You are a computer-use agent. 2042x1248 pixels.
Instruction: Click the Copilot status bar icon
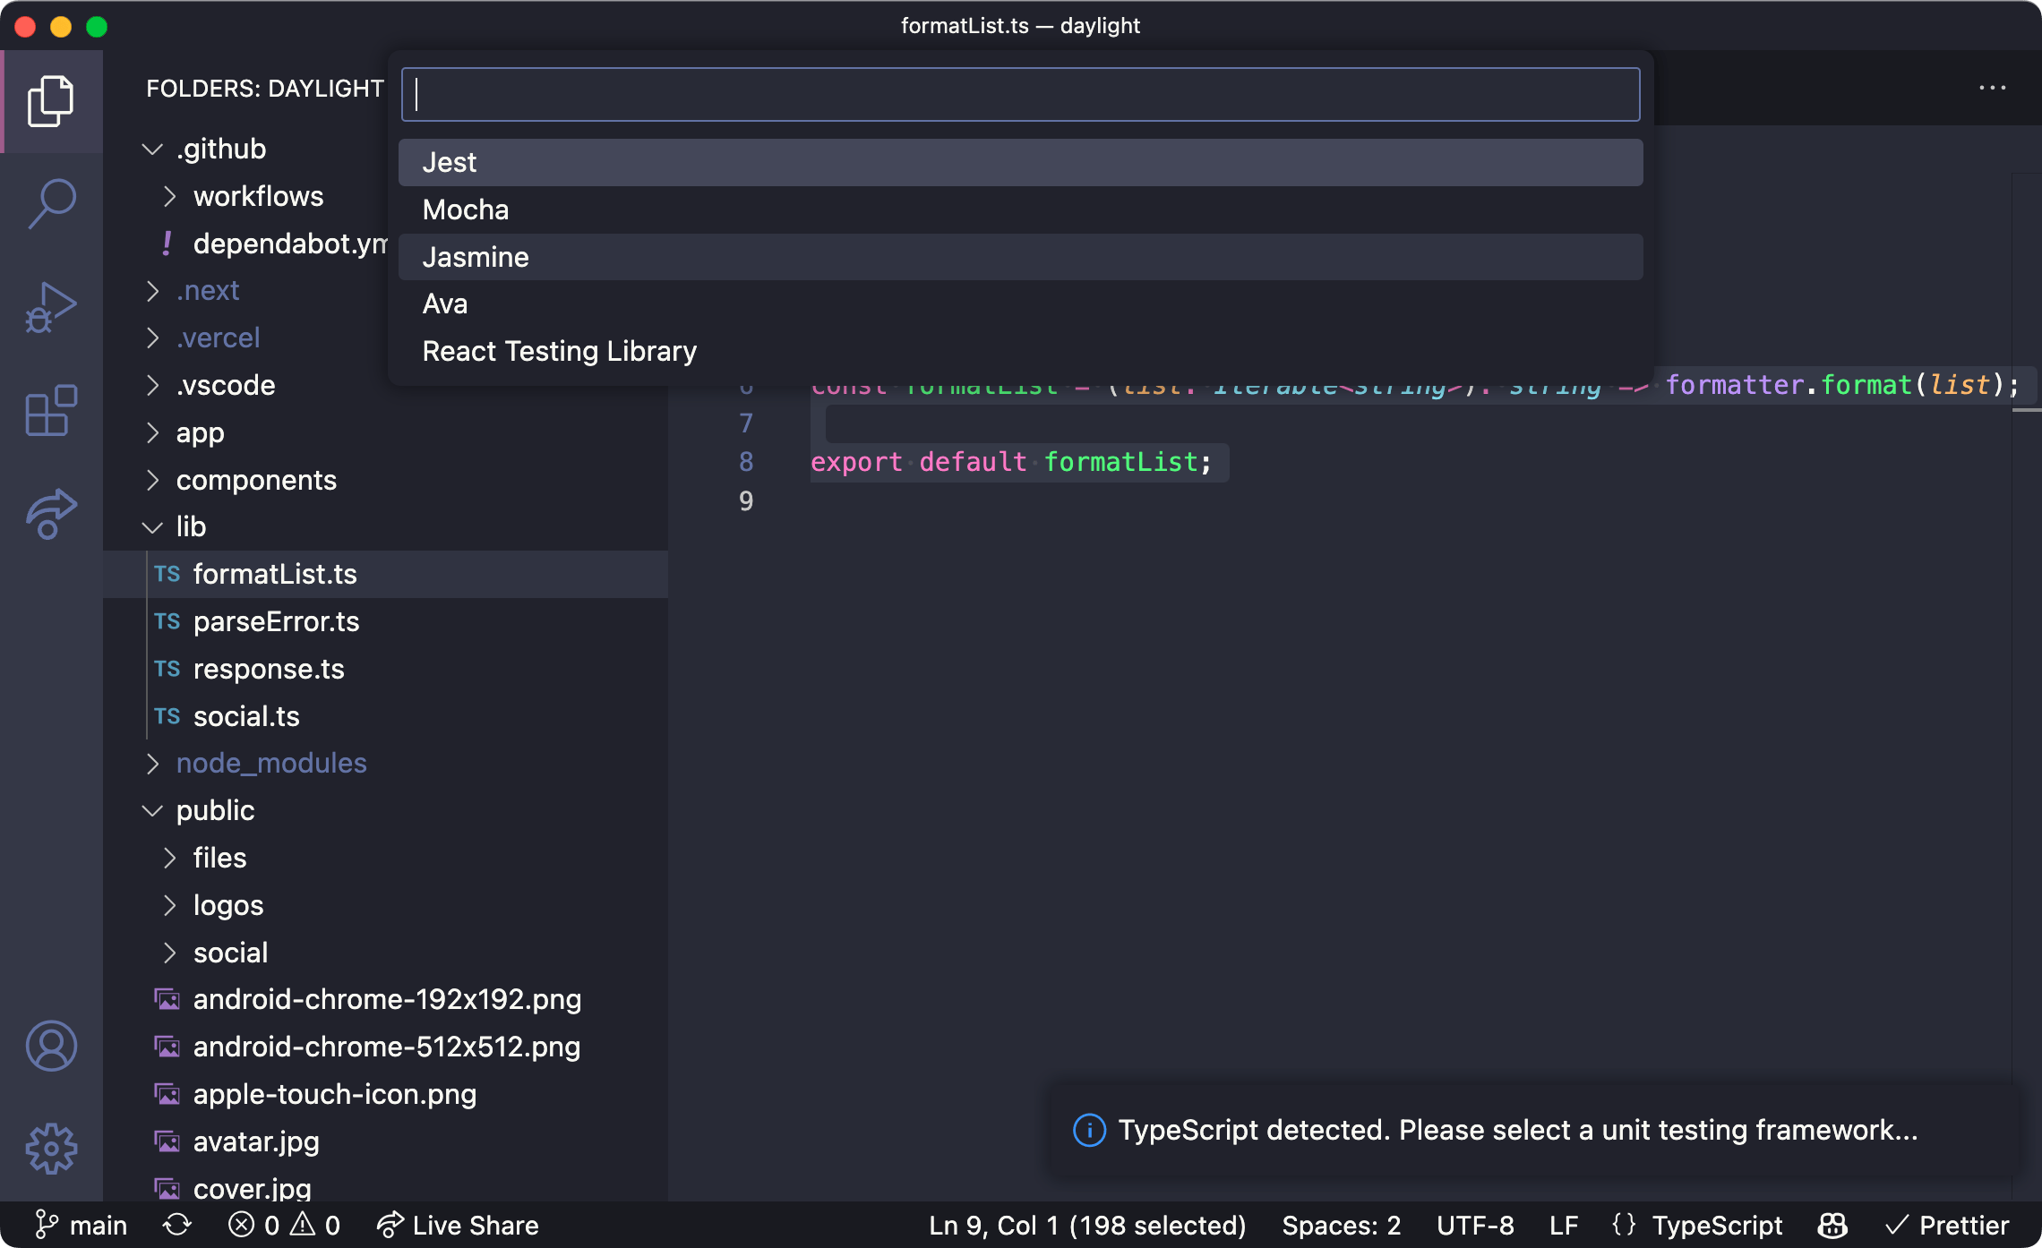point(1832,1225)
